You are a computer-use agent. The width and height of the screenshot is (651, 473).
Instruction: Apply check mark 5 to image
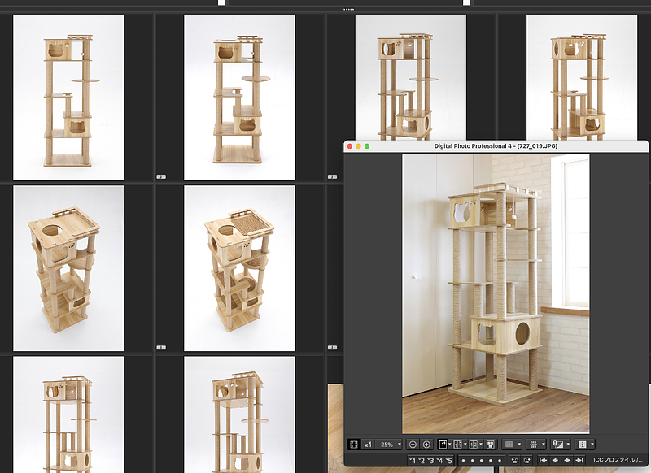448,461
